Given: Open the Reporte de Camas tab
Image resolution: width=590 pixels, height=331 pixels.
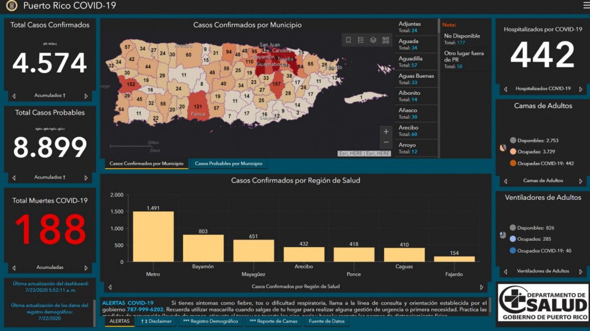Looking at the screenshot, I should pyautogui.click(x=273, y=321).
